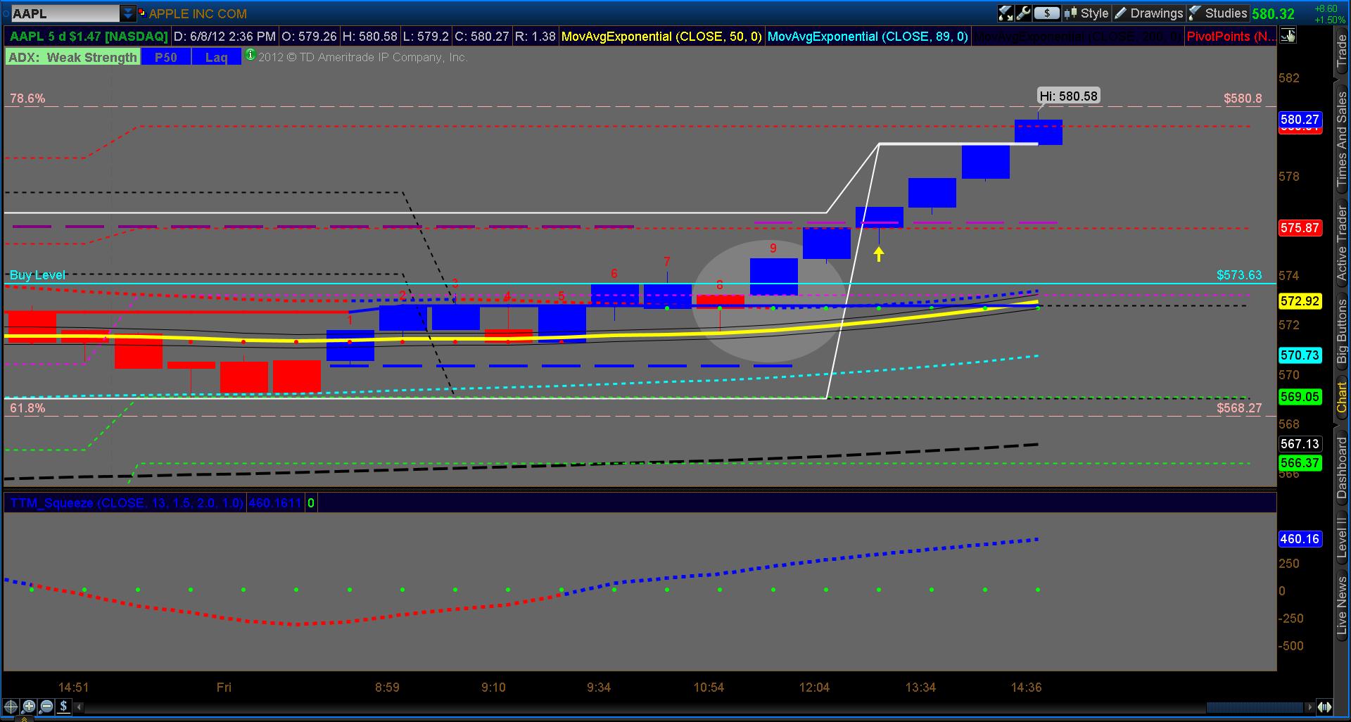1351x722 pixels.
Task: Click the crosshair pan tool icon
Action: [11, 707]
